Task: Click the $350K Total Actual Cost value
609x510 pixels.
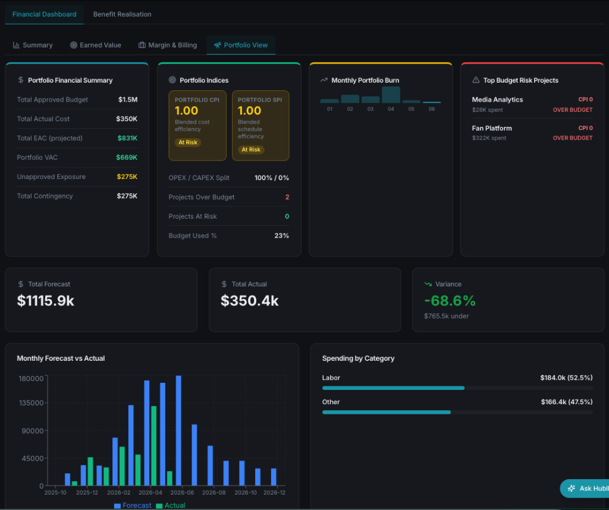Action: (x=127, y=119)
